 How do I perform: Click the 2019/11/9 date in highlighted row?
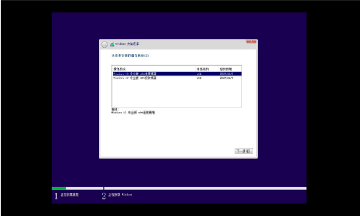click(227, 74)
